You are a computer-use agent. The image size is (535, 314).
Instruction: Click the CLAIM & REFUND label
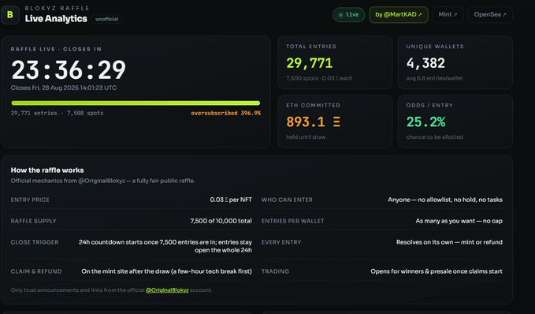click(36, 271)
